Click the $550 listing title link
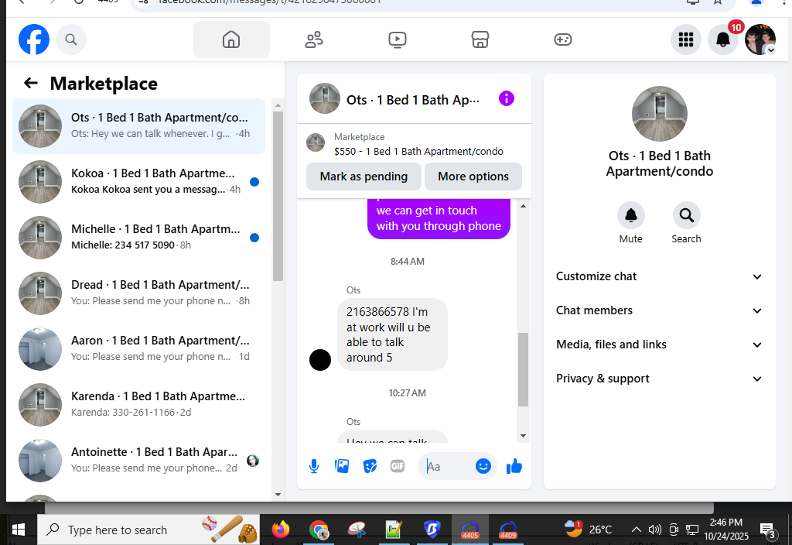 tap(418, 151)
